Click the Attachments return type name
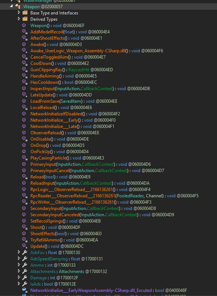217x296 pixels. pos(71,272)
